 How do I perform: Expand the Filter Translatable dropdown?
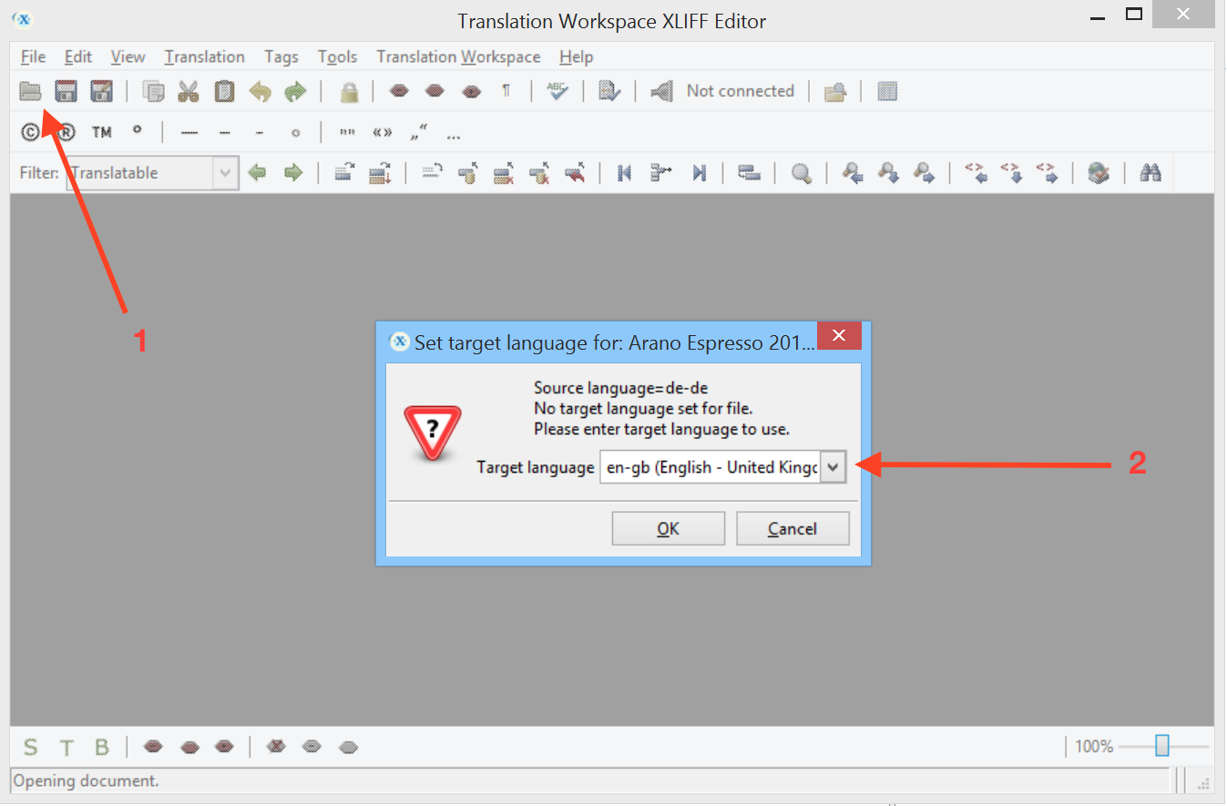coord(225,173)
